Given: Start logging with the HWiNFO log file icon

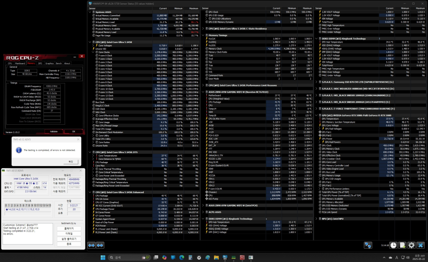Looking at the screenshot, I should coord(403,245).
